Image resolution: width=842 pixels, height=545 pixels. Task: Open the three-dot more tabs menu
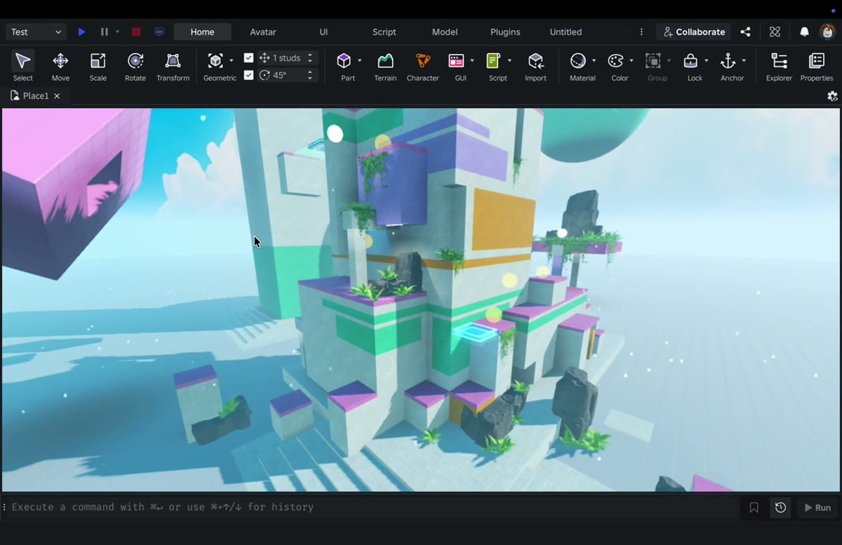(x=641, y=32)
